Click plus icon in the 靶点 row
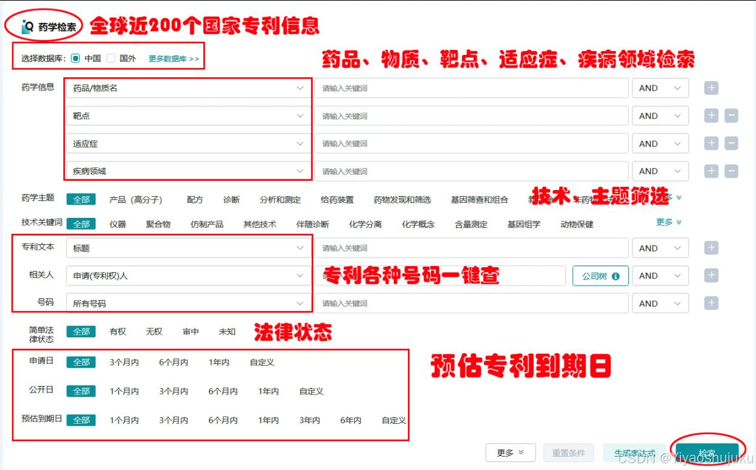Image resolution: width=756 pixels, height=470 pixels. (711, 116)
